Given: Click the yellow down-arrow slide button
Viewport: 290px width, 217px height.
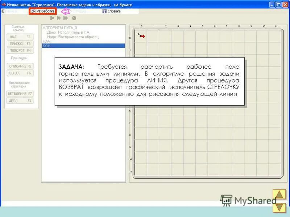Looking at the screenshot, I should point(279,208).
